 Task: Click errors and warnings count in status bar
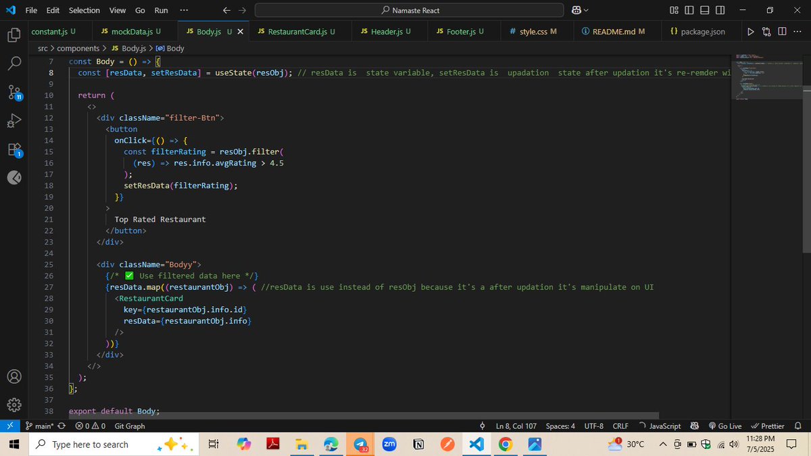coord(90,426)
